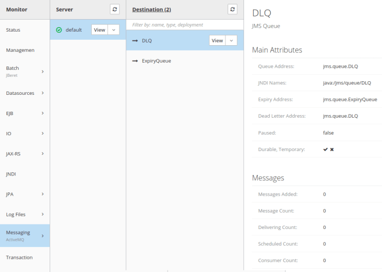Focus the destination filter input field
382x272 pixels.
(x=185, y=25)
